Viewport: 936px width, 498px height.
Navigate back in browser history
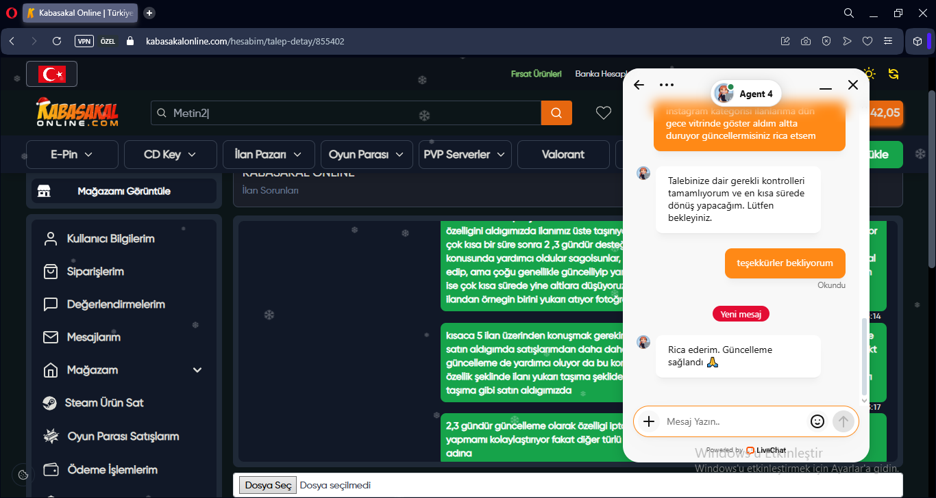click(x=12, y=41)
